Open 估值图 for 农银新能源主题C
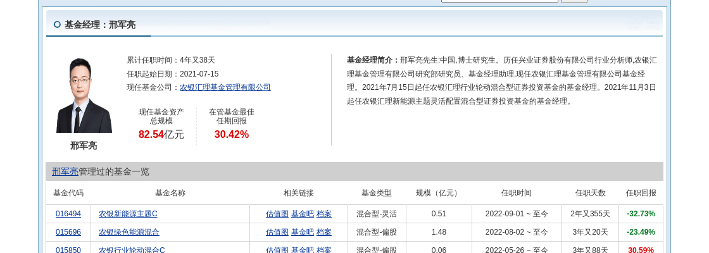Image resolution: width=709 pixels, height=253 pixels. click(x=277, y=214)
